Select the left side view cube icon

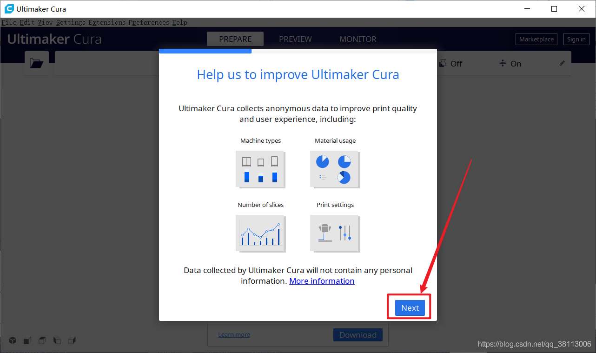[57, 340]
